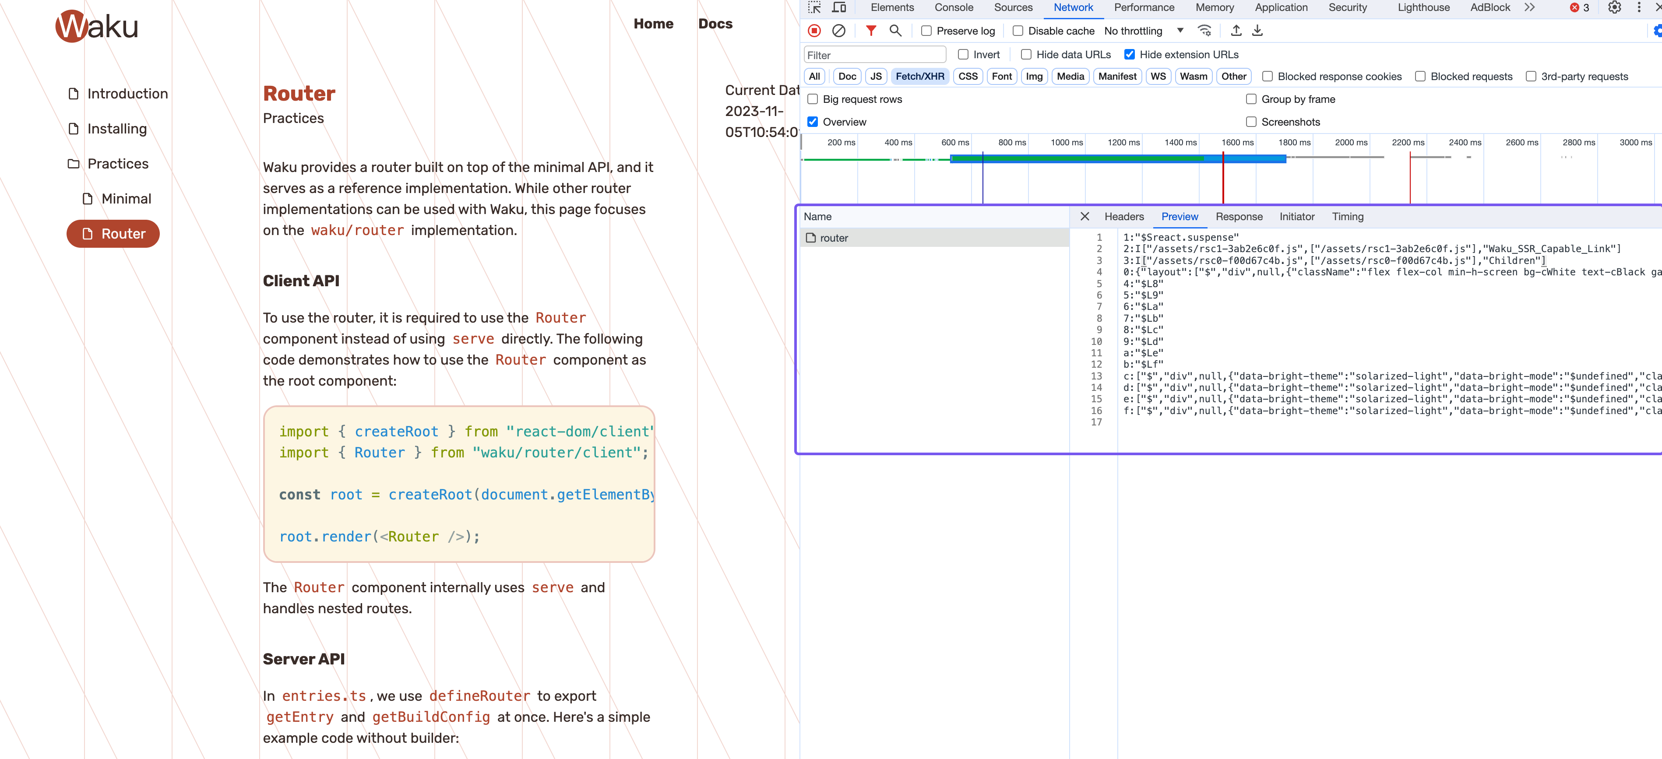Click folder icon beside Practices

pyautogui.click(x=74, y=164)
